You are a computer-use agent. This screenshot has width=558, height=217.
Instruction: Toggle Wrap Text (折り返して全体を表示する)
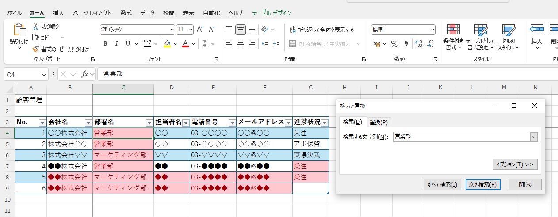click(322, 30)
